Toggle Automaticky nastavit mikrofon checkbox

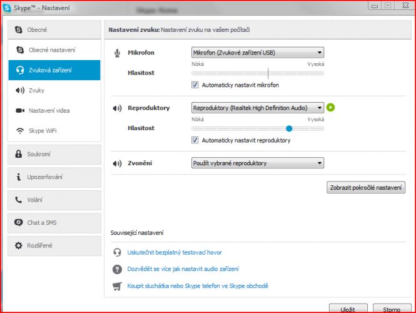195,85
